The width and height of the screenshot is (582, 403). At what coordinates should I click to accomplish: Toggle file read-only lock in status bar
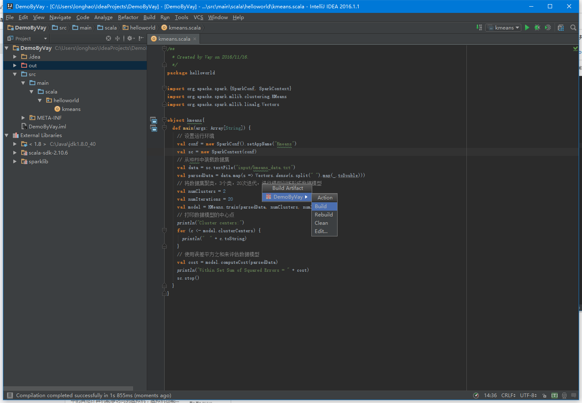coord(545,396)
